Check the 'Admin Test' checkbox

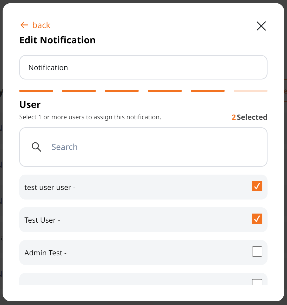(x=257, y=251)
